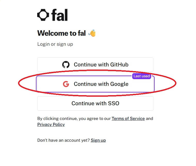196x166 pixels.
Task: Click the Don't have an account yet text
Action: click(x=64, y=140)
